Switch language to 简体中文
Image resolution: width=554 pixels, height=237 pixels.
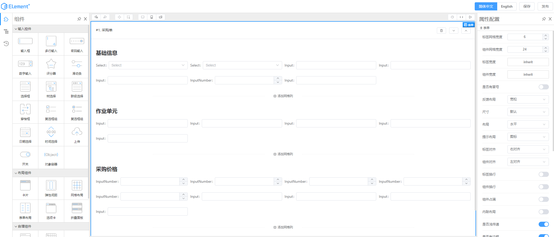click(486, 6)
